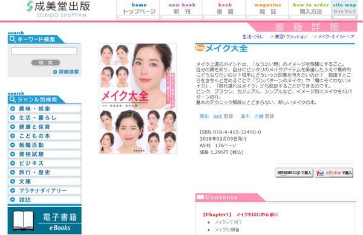
Task: Buy via the amazon.co.jp で購入 button
Action: click(294, 173)
